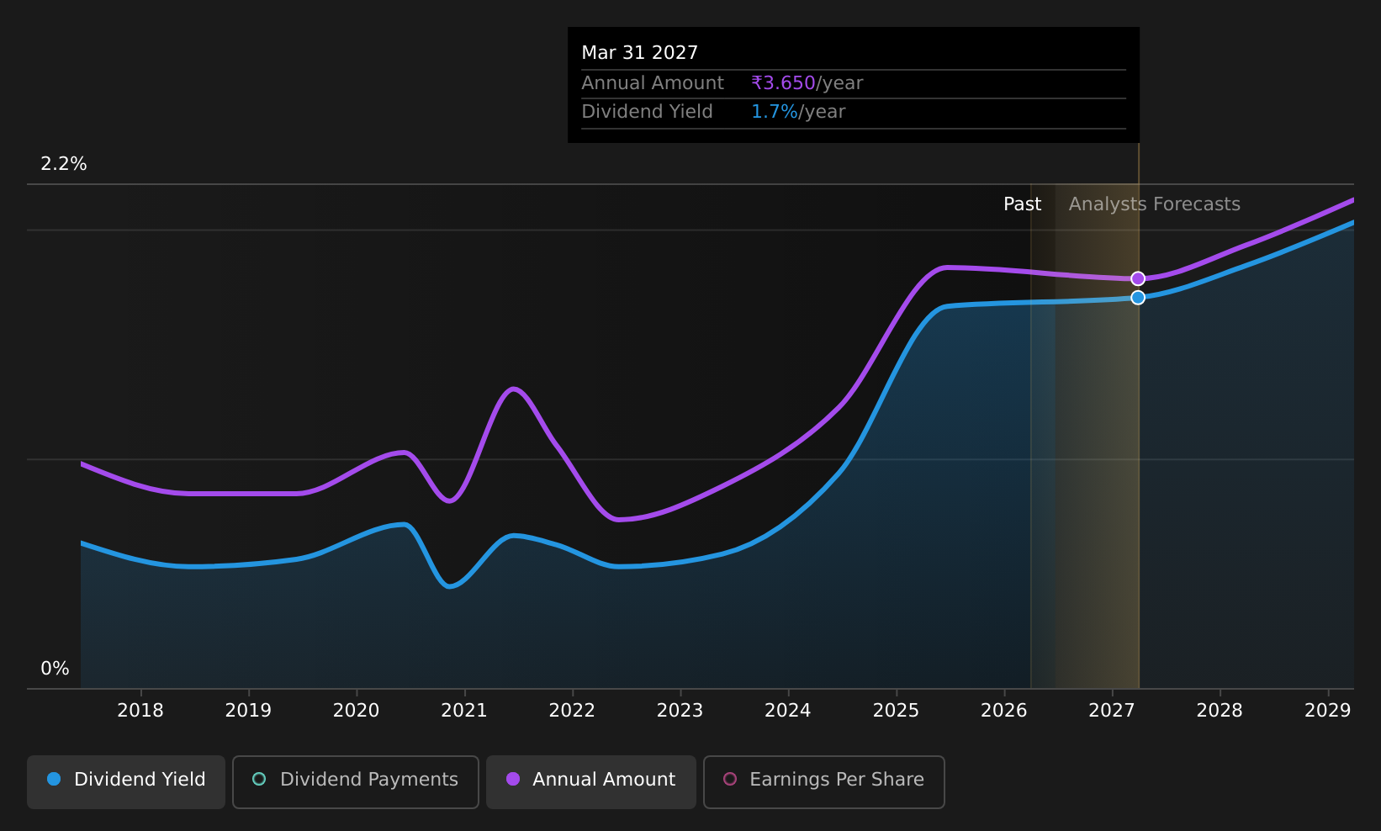
Task: Toggle the Dividend Payments legend button
Action: 356,781
